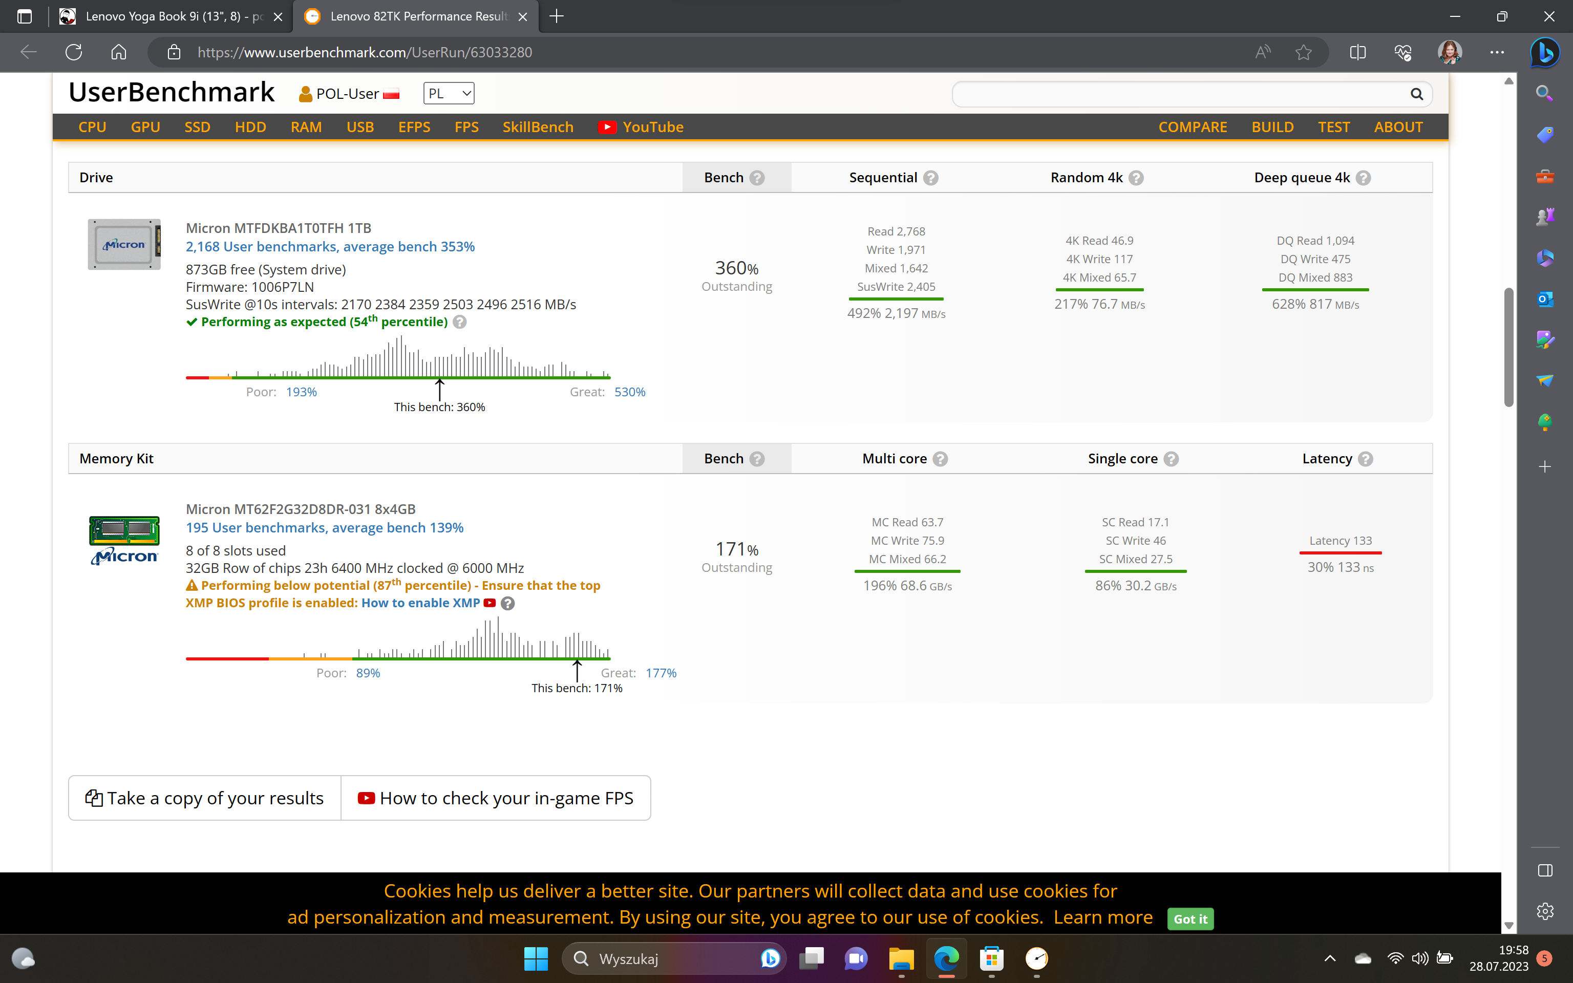Open browser essentials heart icon
Screen dimensions: 1573x983
pyautogui.click(x=1404, y=52)
